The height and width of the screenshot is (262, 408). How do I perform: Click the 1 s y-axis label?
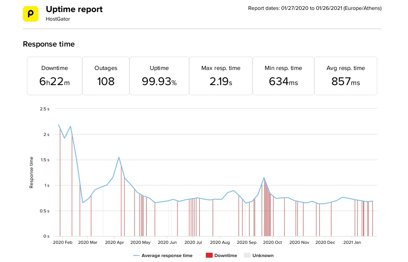tap(47, 185)
